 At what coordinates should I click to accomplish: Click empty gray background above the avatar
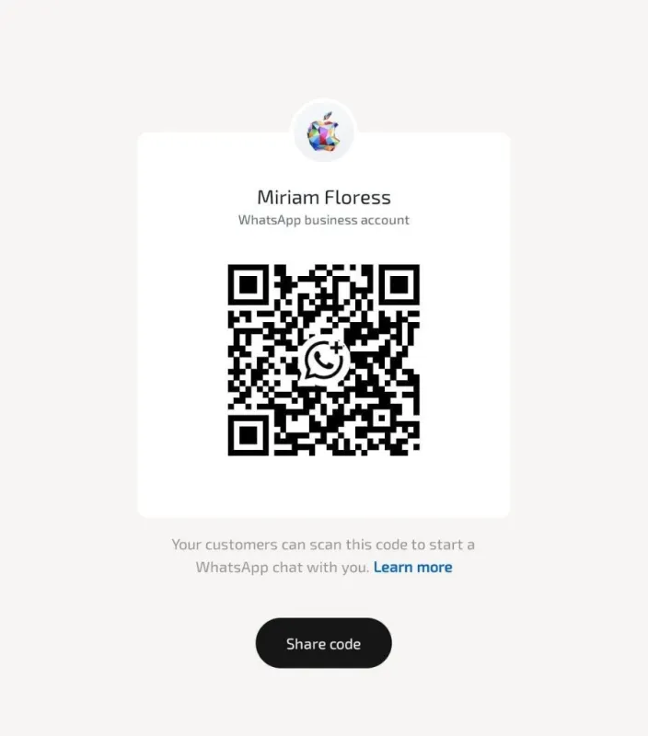pos(323,47)
